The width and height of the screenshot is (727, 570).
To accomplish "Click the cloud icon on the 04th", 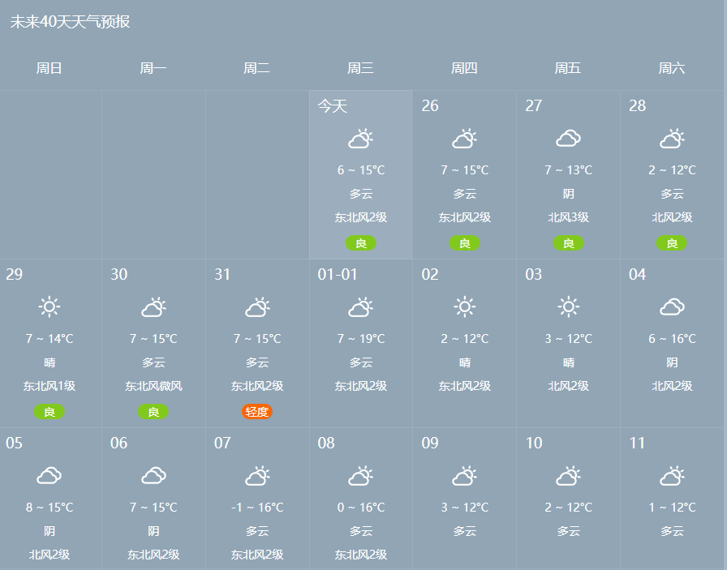I will point(672,307).
